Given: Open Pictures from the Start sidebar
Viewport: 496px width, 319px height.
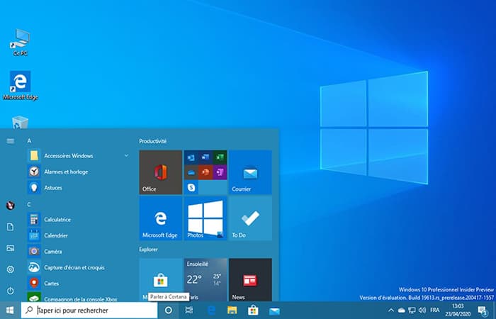Looking at the screenshot, I should click(x=11, y=248).
